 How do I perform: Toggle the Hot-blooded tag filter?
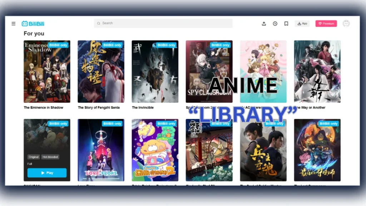coord(50,157)
